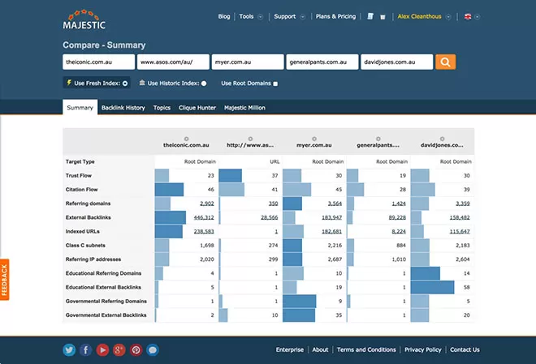Screen dimensions: 536x364
Task: Click the UK flag language icon
Action: click(x=468, y=16)
